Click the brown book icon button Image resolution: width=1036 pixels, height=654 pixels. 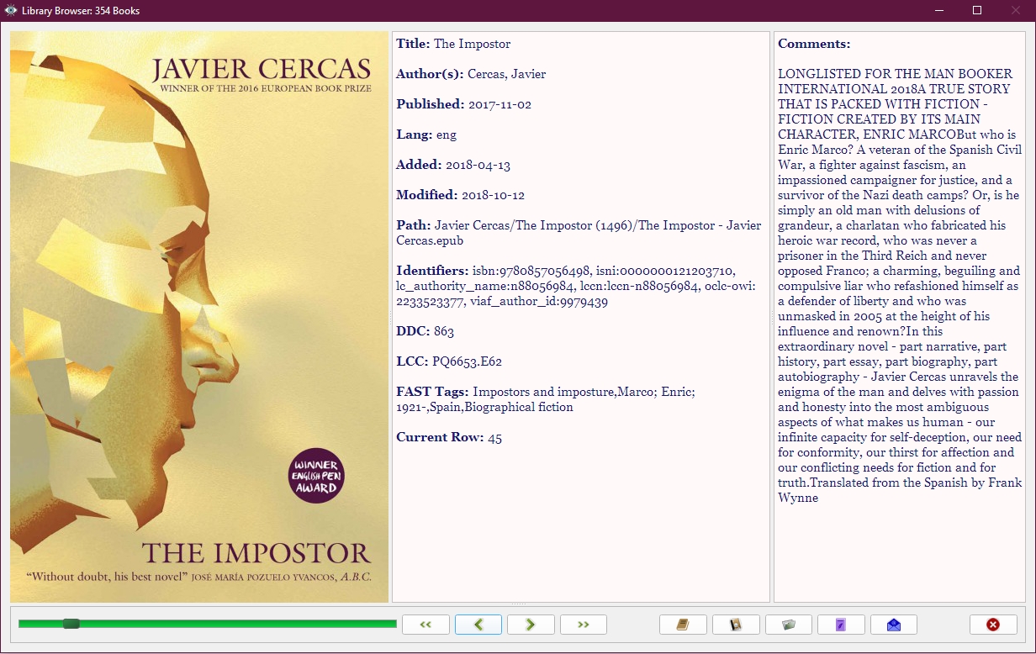683,625
